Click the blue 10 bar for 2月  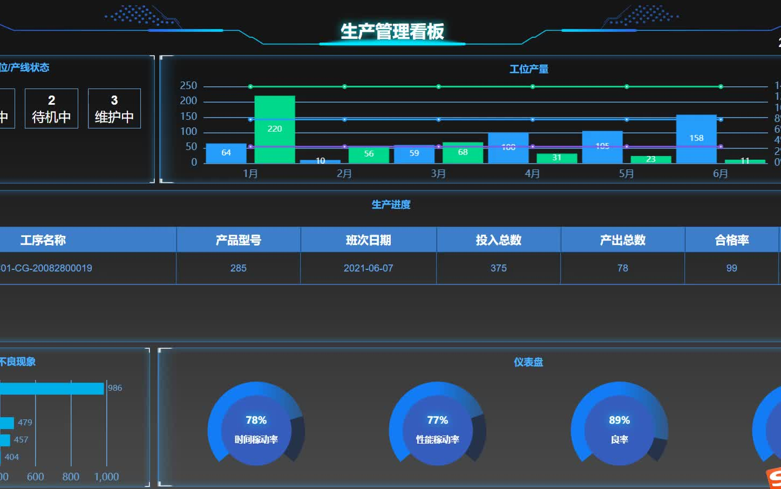[x=320, y=161]
